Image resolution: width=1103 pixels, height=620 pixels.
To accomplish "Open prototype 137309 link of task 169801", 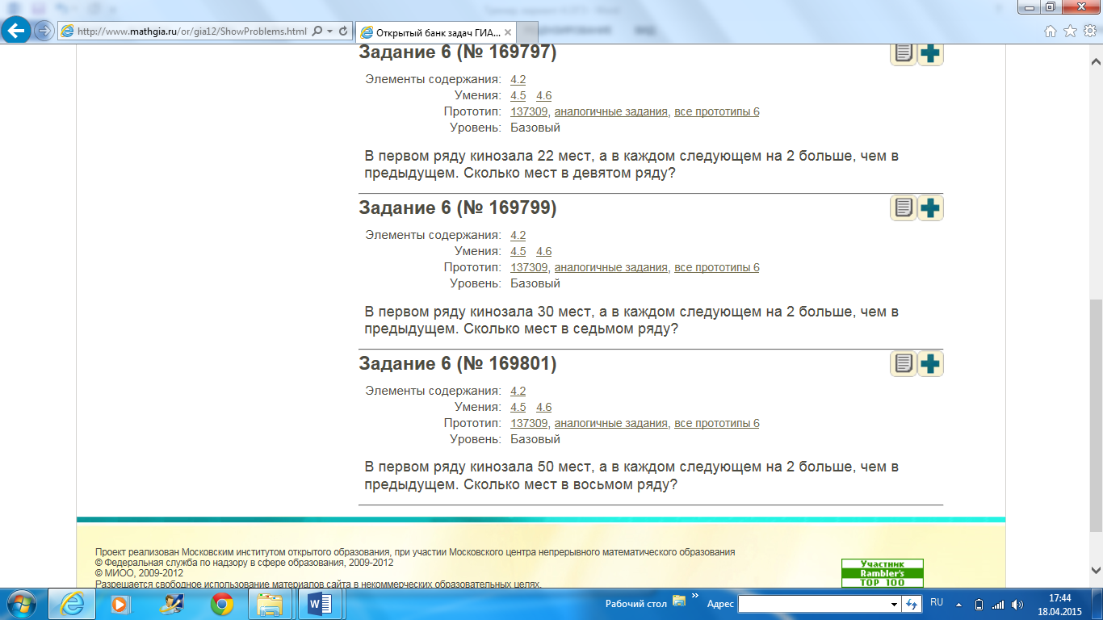I will (529, 423).
